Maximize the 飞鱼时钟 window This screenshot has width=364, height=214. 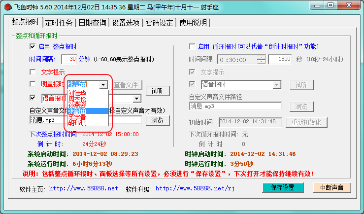(x=331, y=5)
